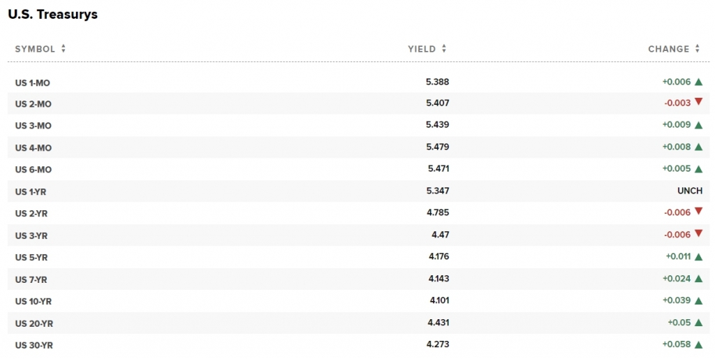
Task: Click the sort arrows beside SYMBOL header
Action: click(64, 49)
